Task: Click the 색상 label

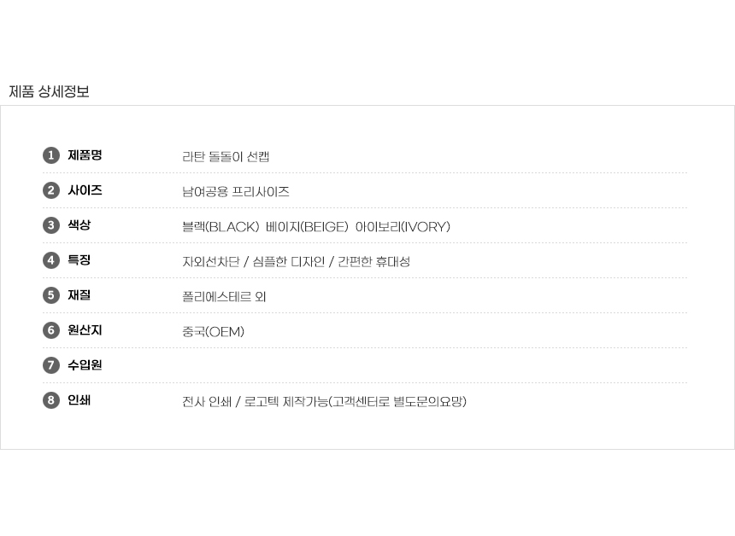Action: point(79,225)
